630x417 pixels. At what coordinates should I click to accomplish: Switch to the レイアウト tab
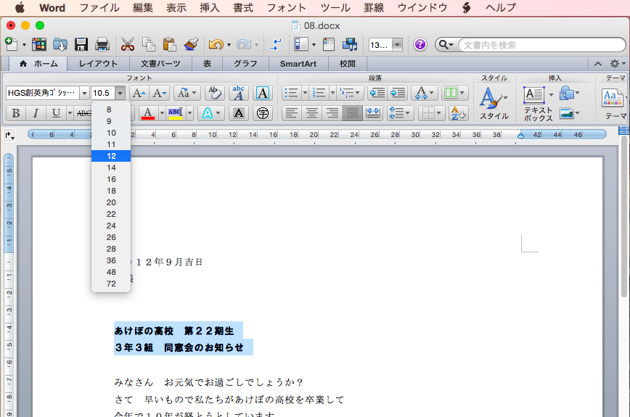98,64
